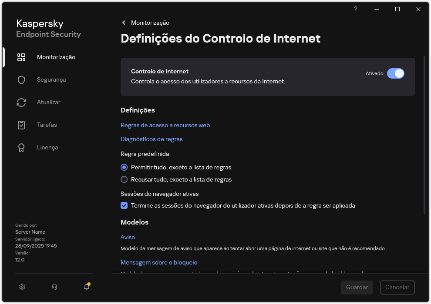Open 'Regras de acesso a recursos web'
431x304 pixels.
[165, 125]
